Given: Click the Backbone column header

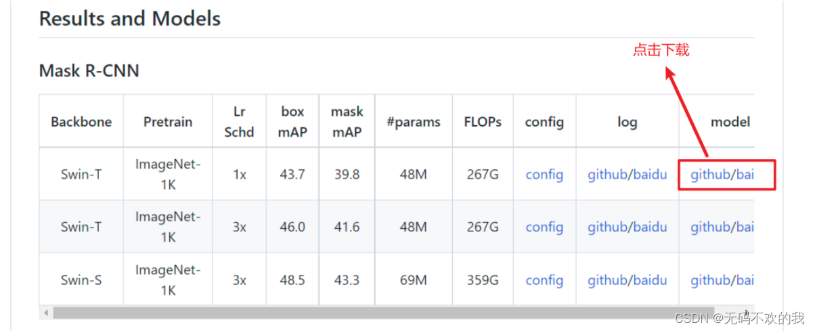Looking at the screenshot, I should click(81, 122).
